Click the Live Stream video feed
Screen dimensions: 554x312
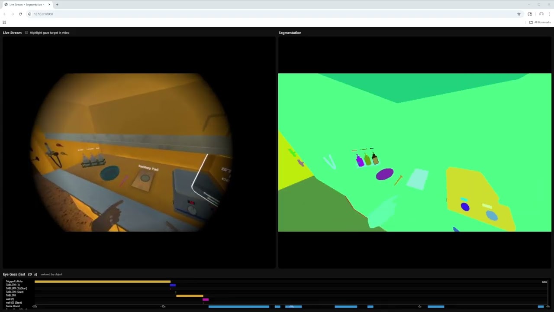(139, 152)
